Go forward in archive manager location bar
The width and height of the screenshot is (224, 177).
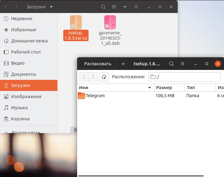[93, 77]
